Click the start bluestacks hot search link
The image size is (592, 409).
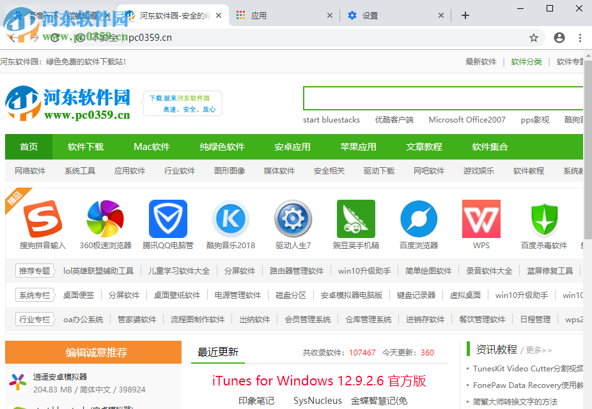(332, 120)
